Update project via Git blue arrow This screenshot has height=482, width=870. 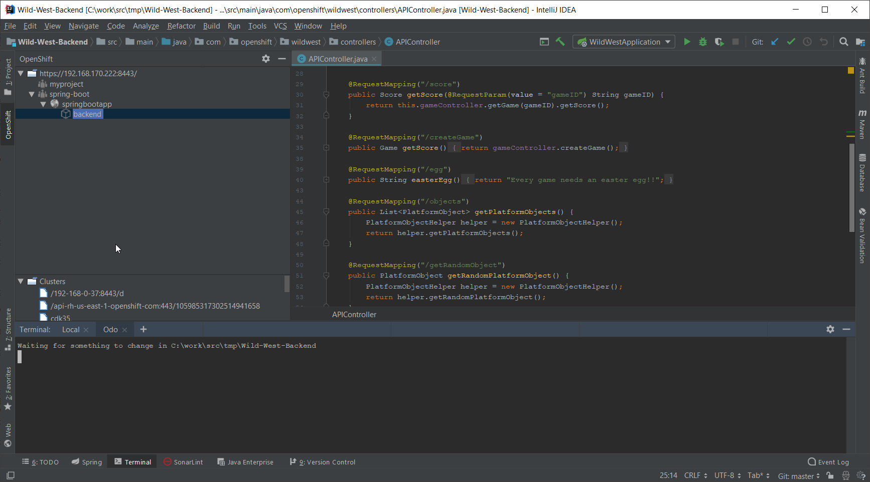coord(775,42)
